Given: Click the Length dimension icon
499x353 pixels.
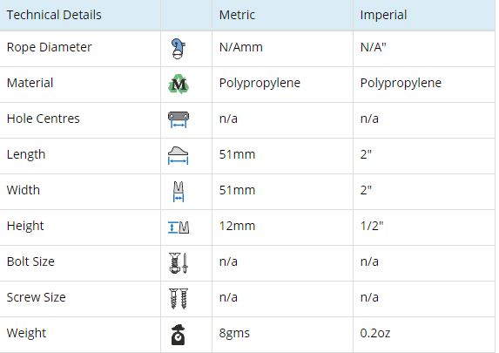Looking at the screenshot, I should 178,155.
